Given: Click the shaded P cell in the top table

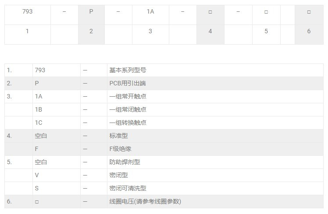Looking at the screenshot, I should click(x=91, y=12).
